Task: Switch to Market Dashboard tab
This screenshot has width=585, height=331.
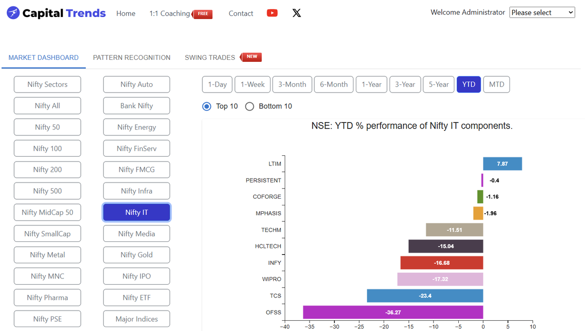Action: pos(43,57)
